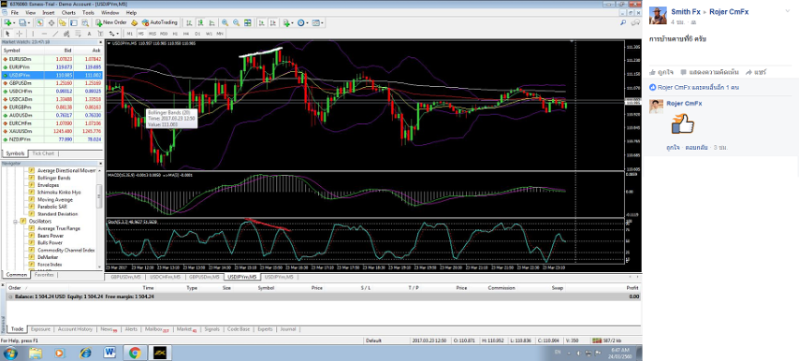Switch to Account History tab
Image resolution: width=799 pixels, height=361 pixels.
pos(75,329)
